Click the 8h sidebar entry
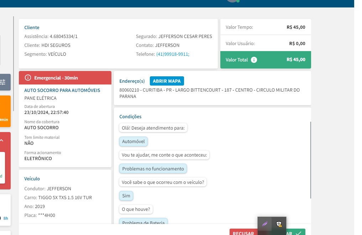Image resolution: width=362 pixels, height=235 pixels. (6, 218)
